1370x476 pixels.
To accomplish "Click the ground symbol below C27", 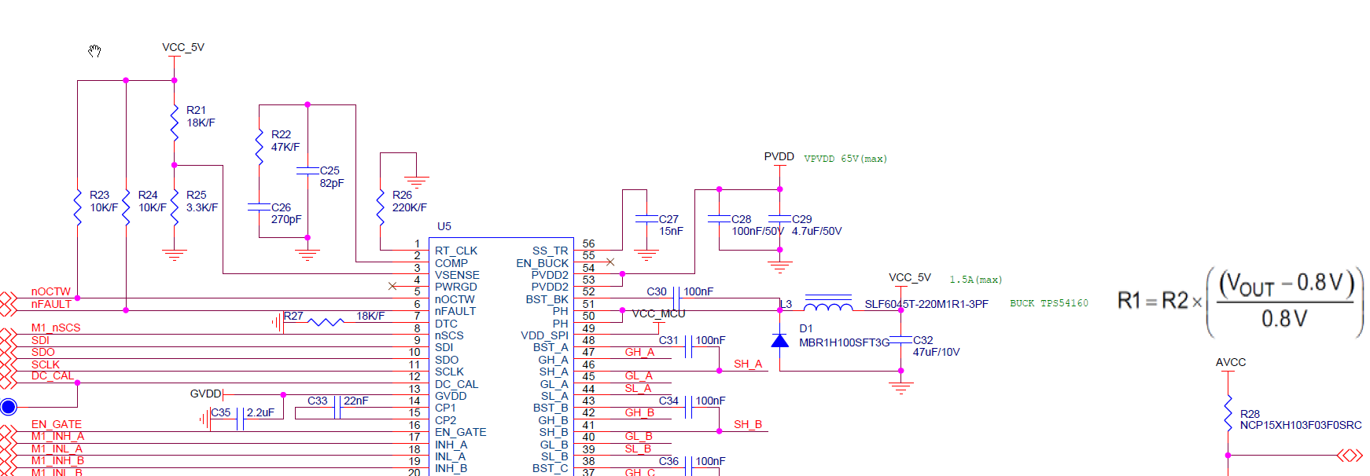I will point(646,254).
